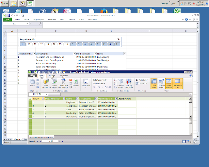Click Paste in PowerPivot clipboard group
The width and height of the screenshot is (209, 167).
(x=32, y=83)
